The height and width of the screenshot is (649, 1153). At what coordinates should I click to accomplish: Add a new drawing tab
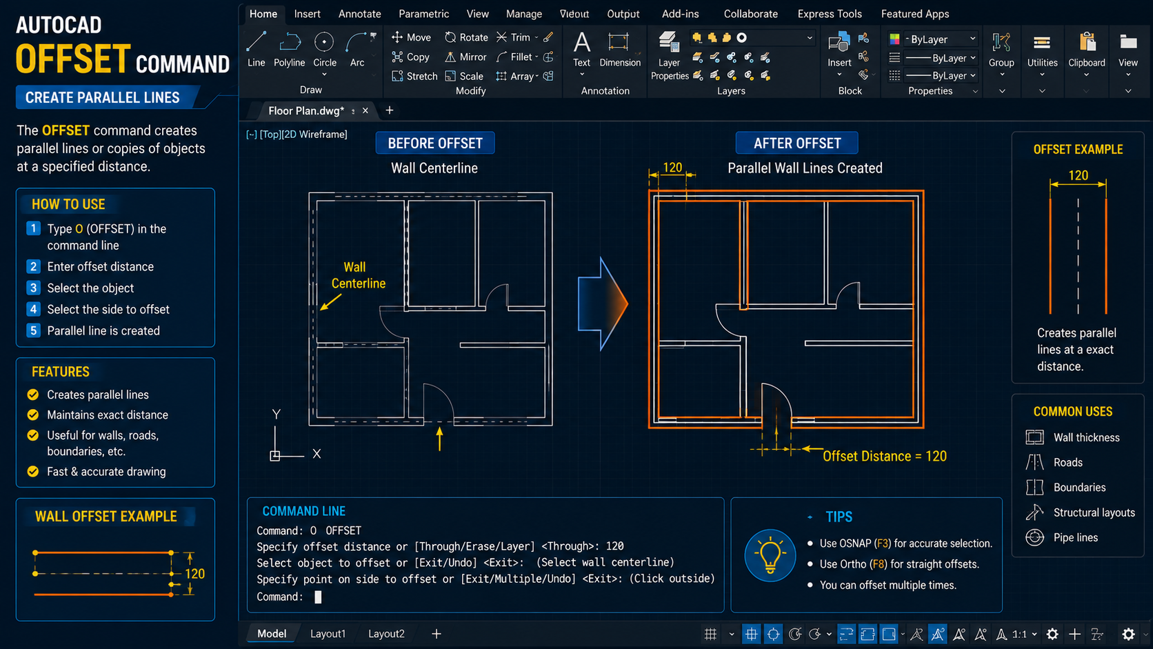click(x=389, y=110)
